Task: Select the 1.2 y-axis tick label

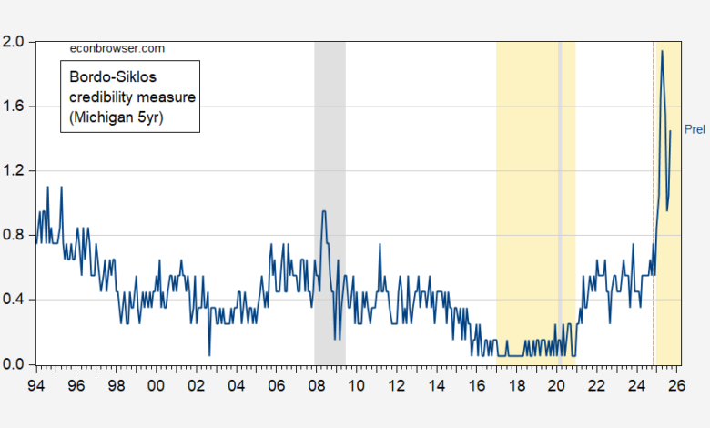Action: click(x=17, y=171)
